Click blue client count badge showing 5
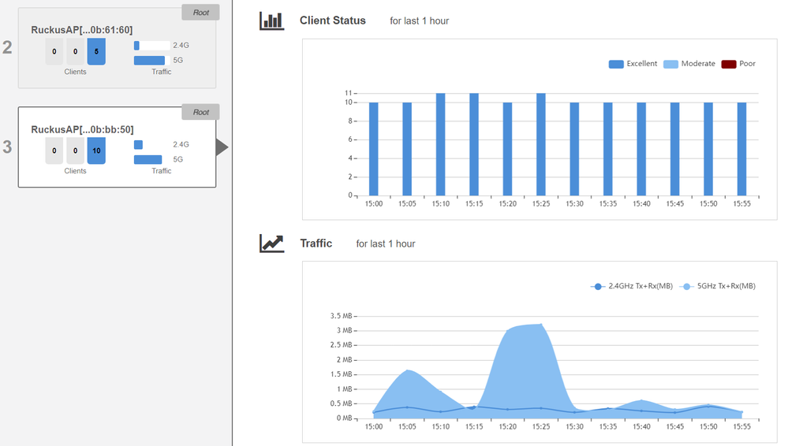Image resolution: width=788 pixels, height=446 pixels. [96, 51]
